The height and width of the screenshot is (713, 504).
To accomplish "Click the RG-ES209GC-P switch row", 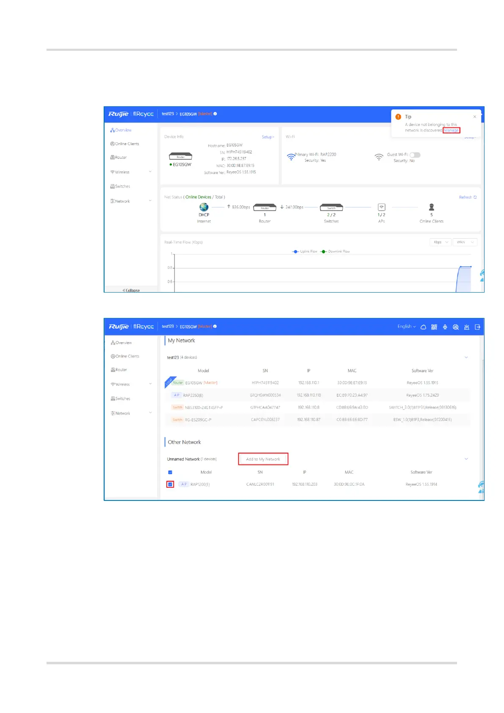I will (317, 420).
